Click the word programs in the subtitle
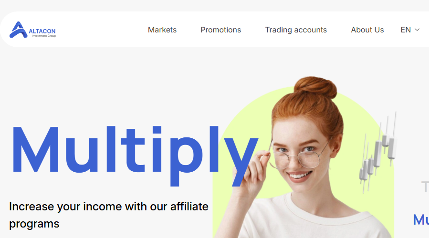 pos(34,224)
